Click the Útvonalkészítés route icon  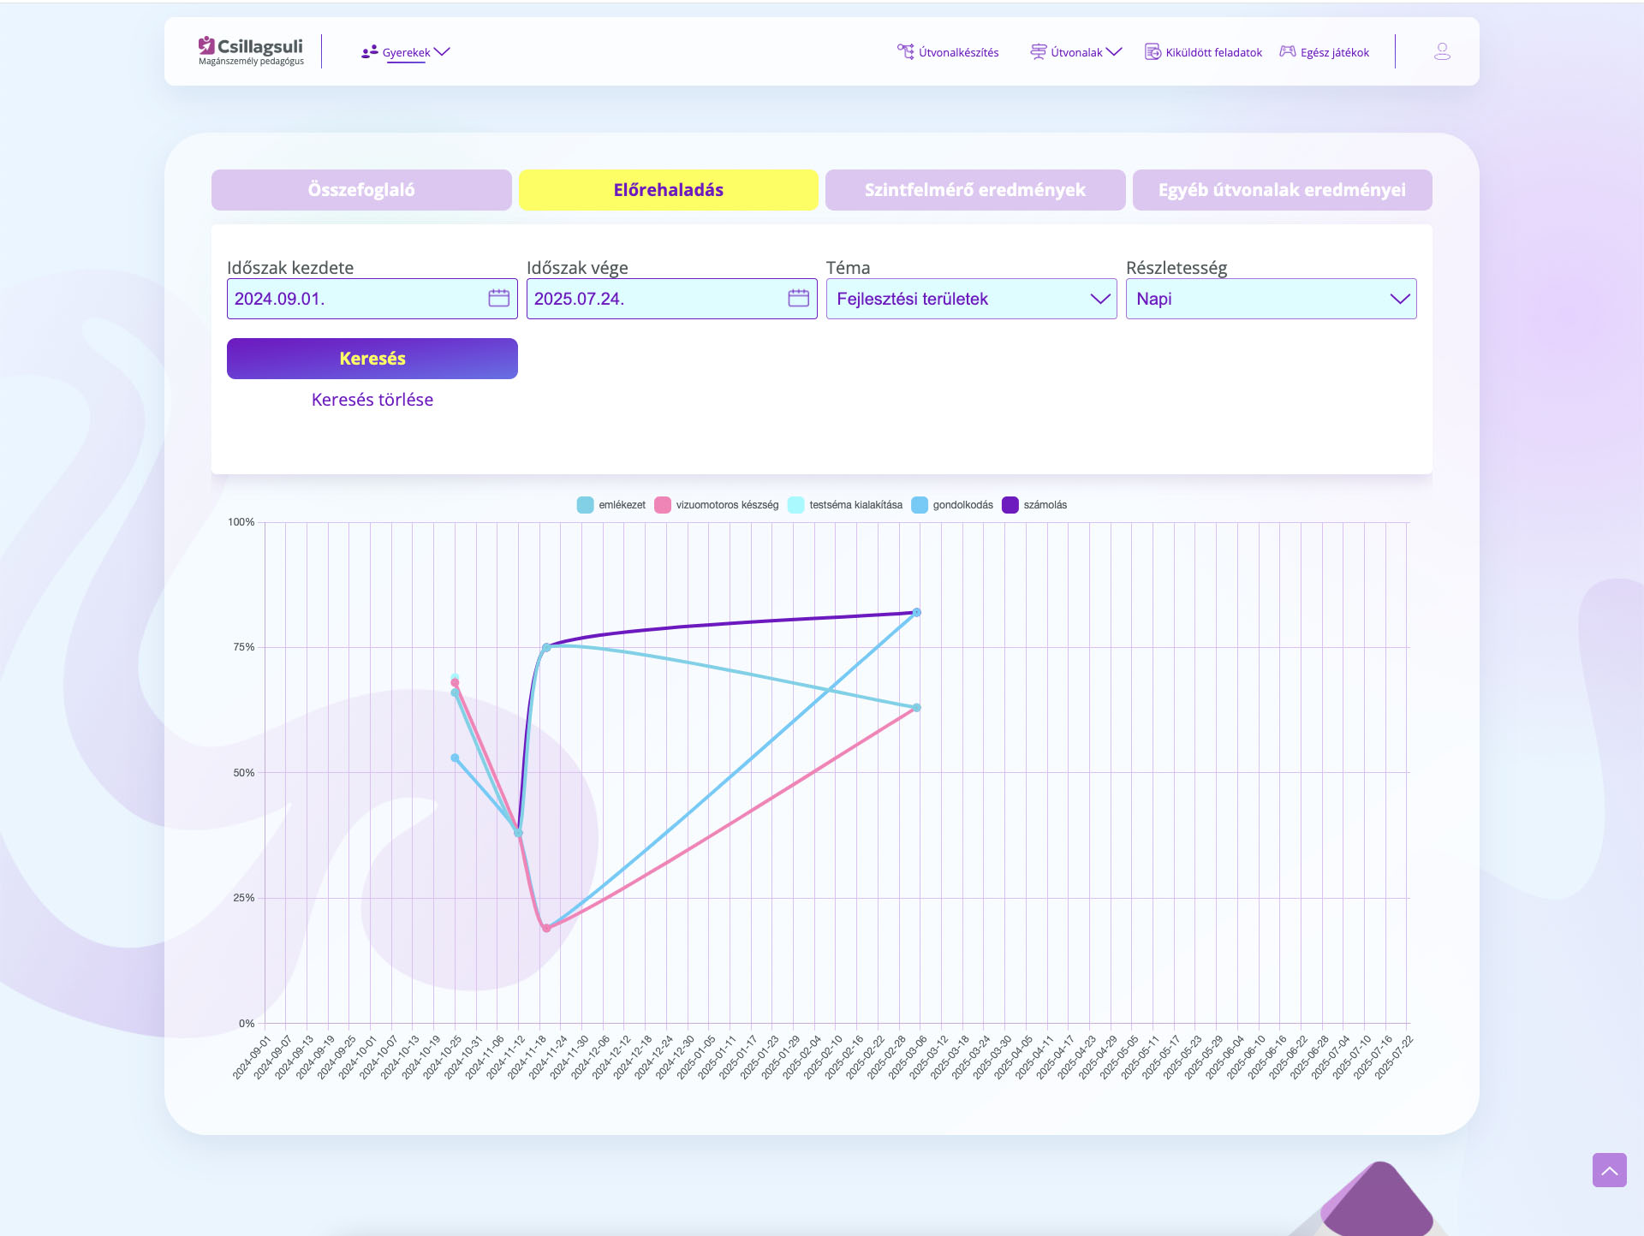(x=905, y=52)
